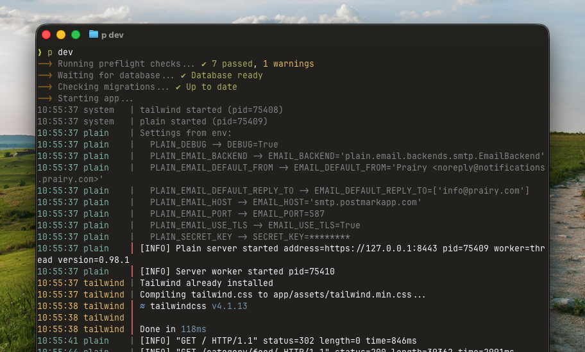Click the '1 warnings' preflight text
This screenshot has height=352, width=585.
289,64
